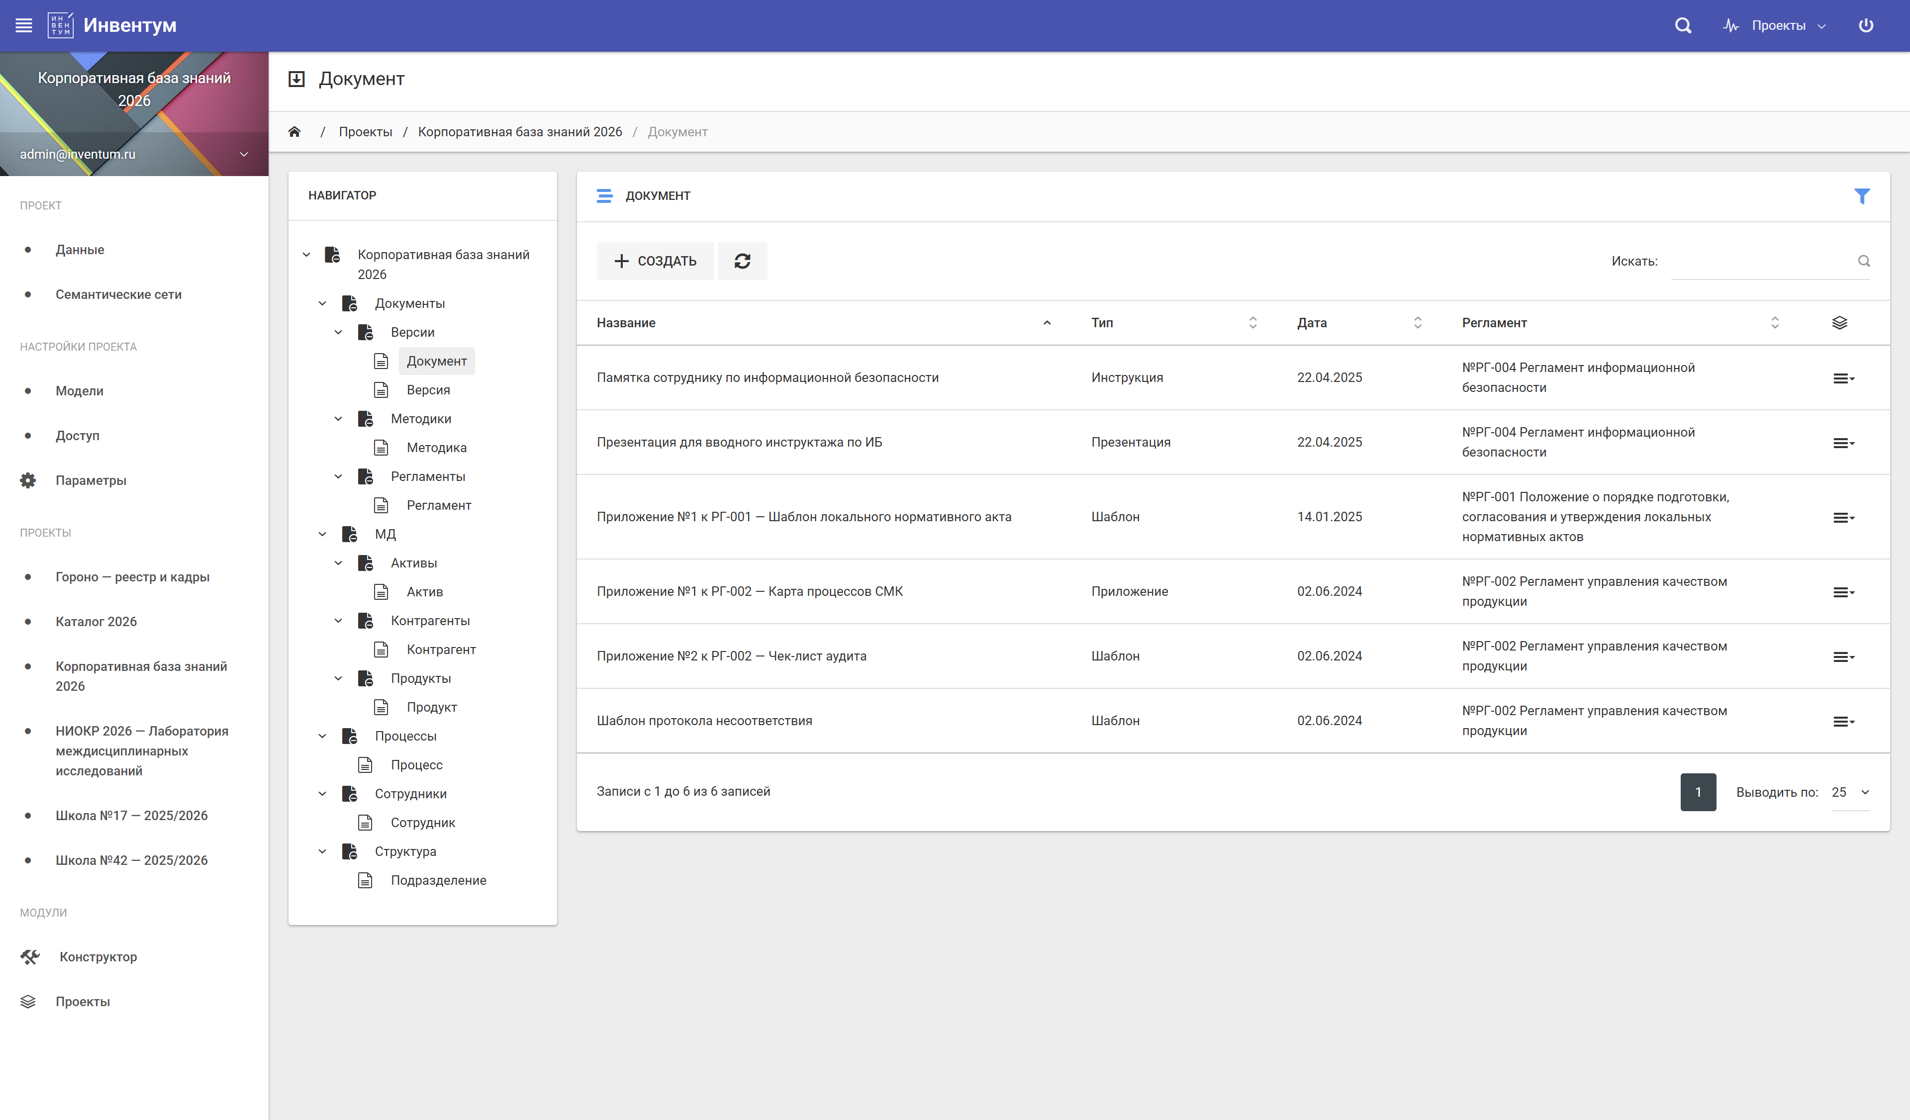Click the power logout icon

tap(1865, 25)
